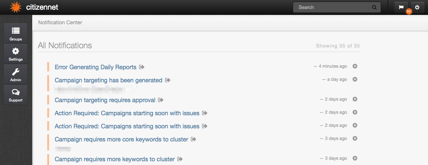
Task: Click the citizennet starburst logo
Action: [x=15, y=7]
